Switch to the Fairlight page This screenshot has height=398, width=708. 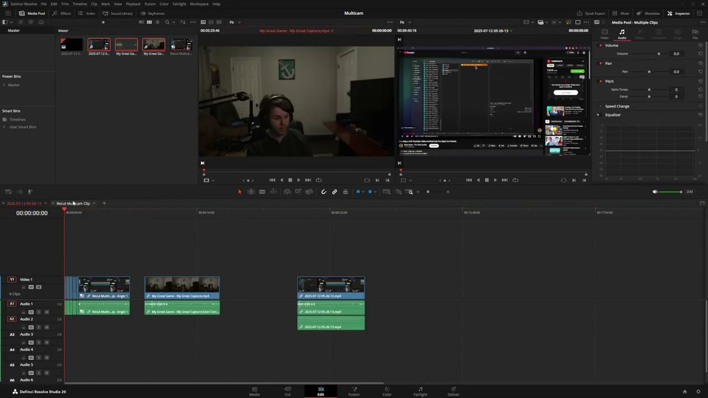pyautogui.click(x=420, y=391)
